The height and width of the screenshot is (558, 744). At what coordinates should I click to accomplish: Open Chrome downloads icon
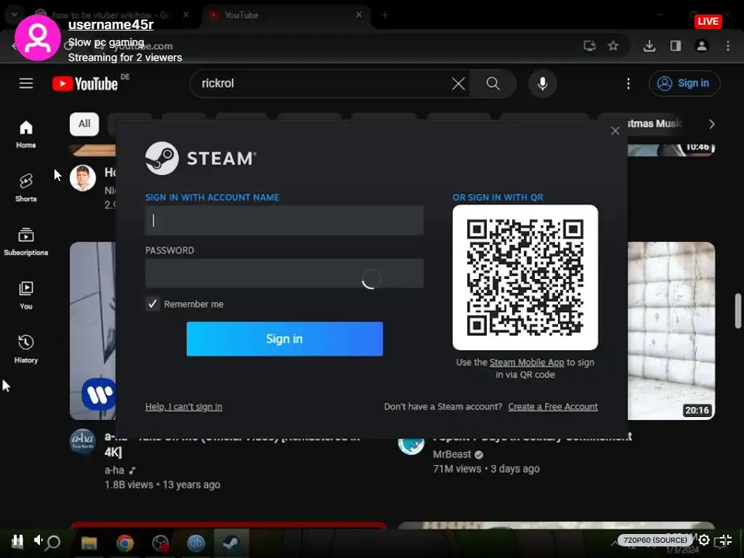(649, 46)
